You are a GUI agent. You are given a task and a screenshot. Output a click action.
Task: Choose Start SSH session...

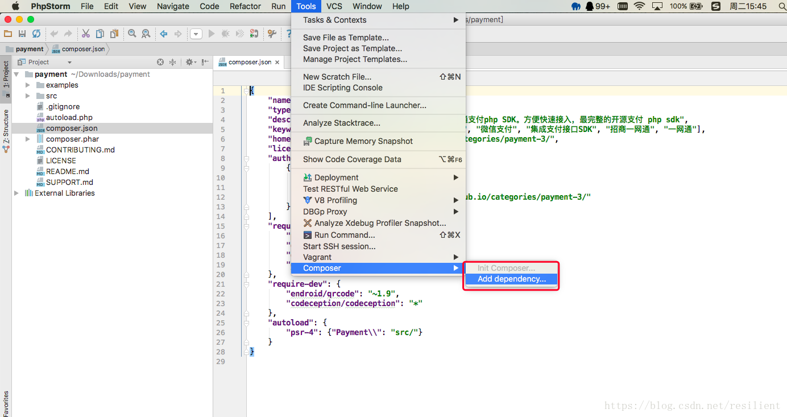tap(378, 246)
